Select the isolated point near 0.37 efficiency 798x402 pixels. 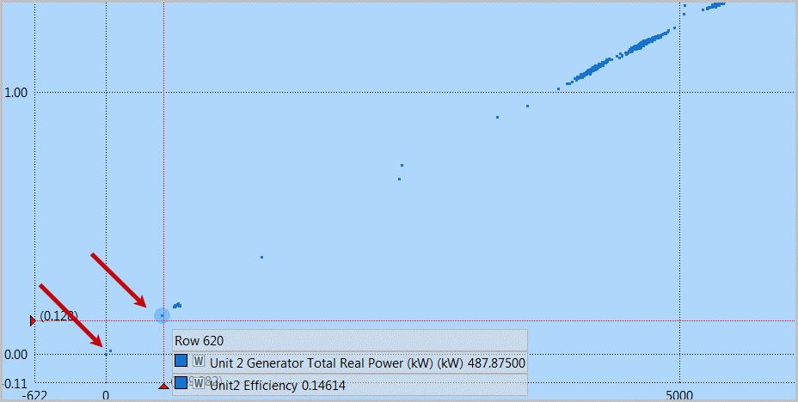pos(261,257)
